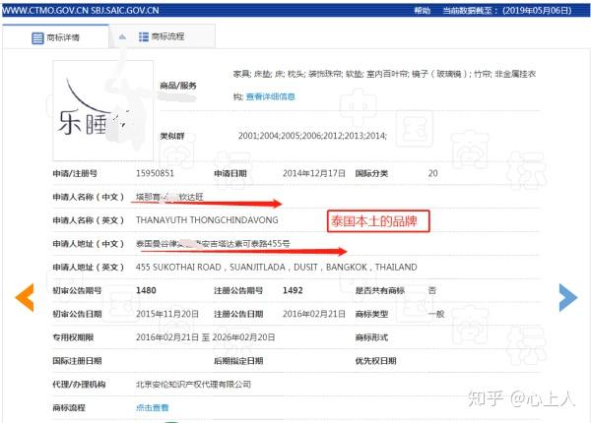This screenshot has height=423, width=591.
Task: Click the 商标详情 tab list icon
Action: [x=37, y=38]
